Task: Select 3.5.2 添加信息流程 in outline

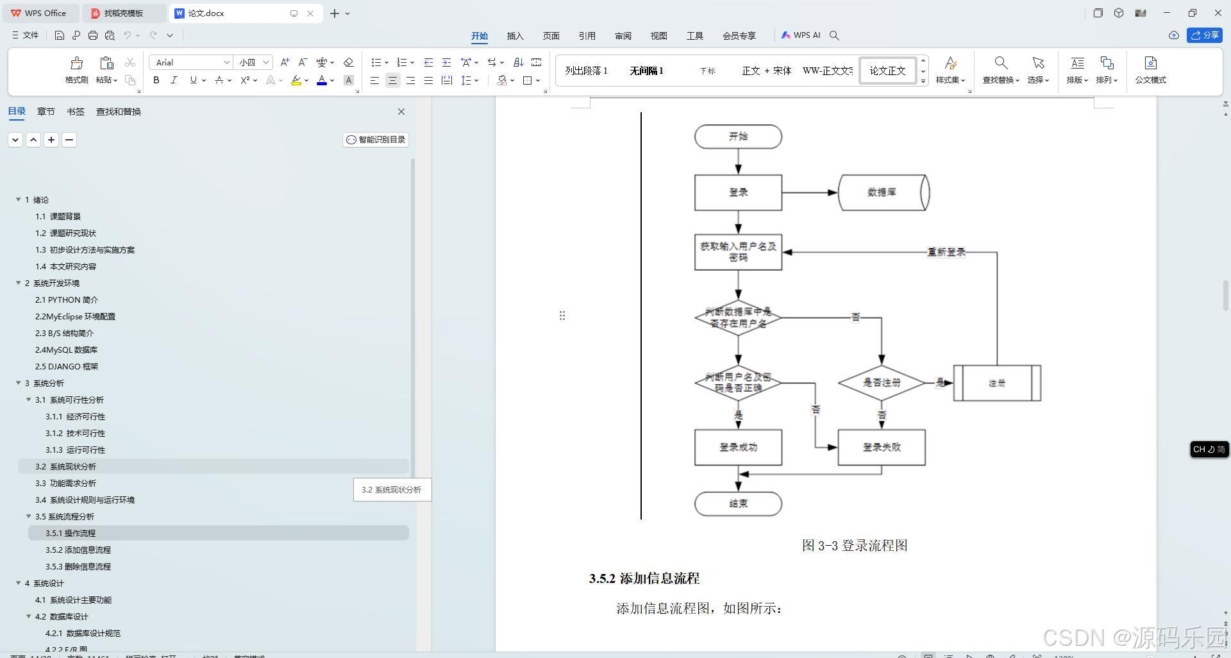Action: click(78, 550)
